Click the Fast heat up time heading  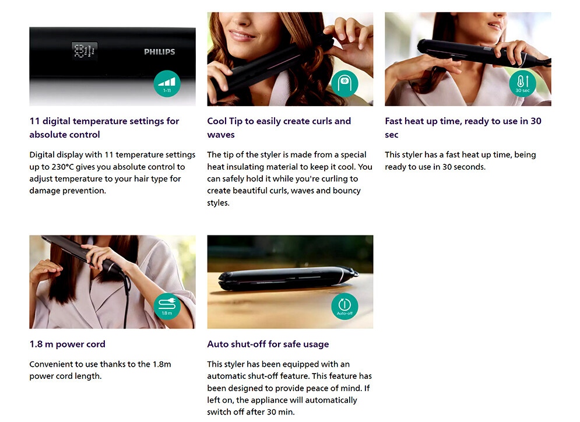[x=463, y=128]
